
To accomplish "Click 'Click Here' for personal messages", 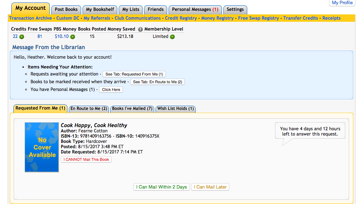I will pos(111,90).
